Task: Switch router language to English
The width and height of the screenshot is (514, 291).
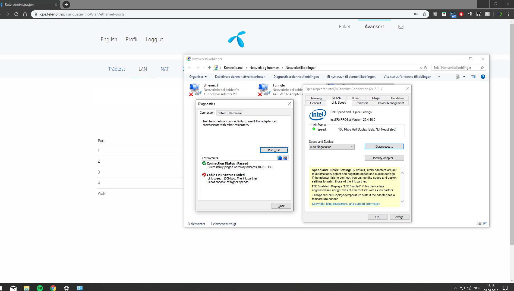Action: [x=109, y=39]
